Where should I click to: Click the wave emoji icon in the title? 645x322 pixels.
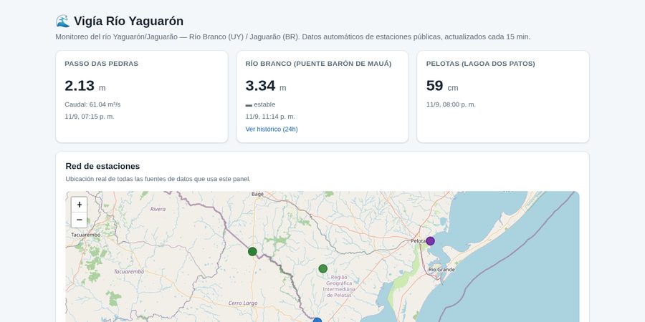pyautogui.click(x=62, y=21)
